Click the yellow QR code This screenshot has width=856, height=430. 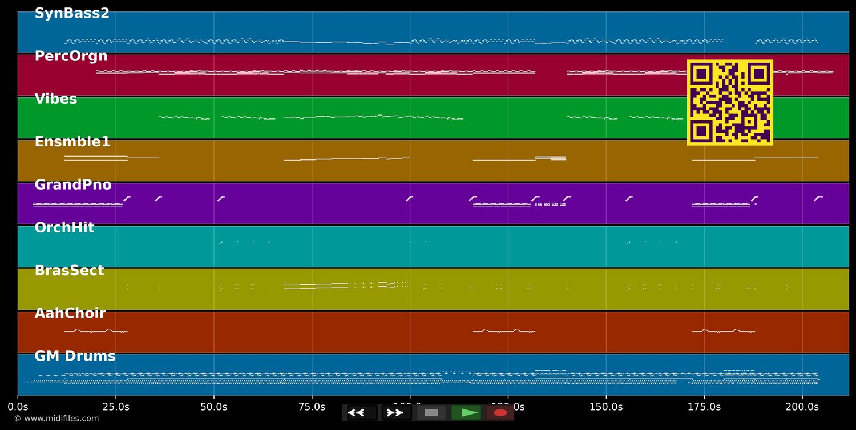730,103
